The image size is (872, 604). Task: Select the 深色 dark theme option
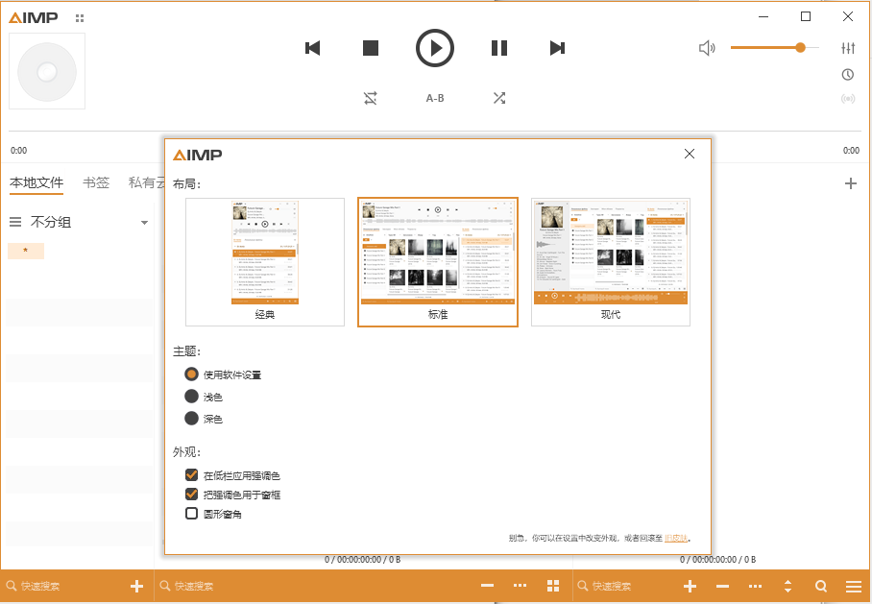(192, 418)
